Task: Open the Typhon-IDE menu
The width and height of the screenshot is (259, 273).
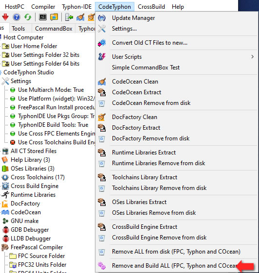Action: (x=77, y=7)
